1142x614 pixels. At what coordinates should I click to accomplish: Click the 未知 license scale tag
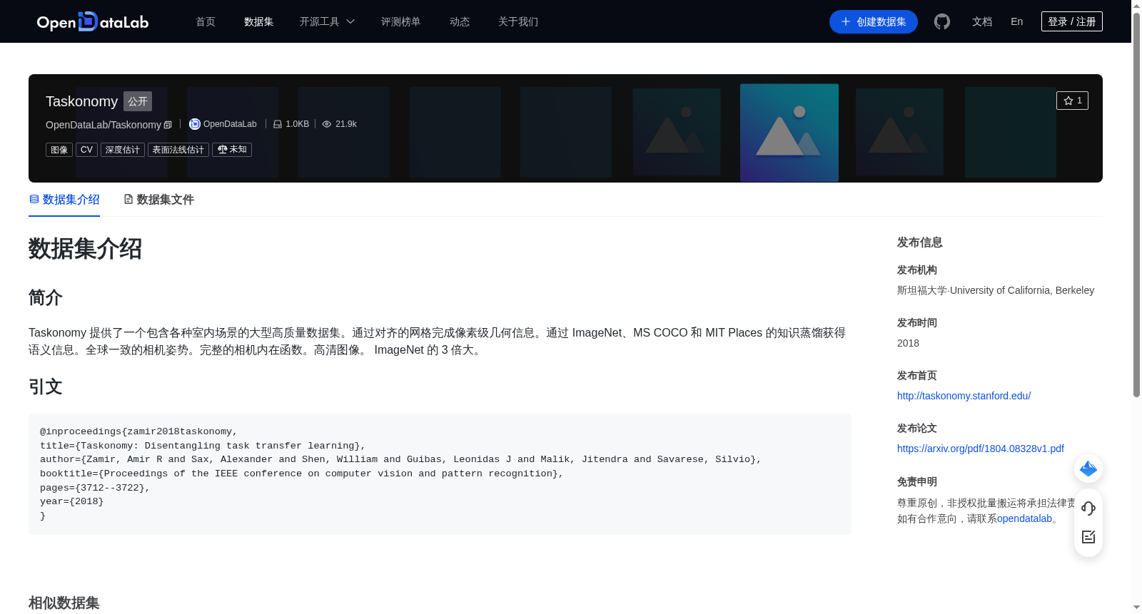point(232,150)
